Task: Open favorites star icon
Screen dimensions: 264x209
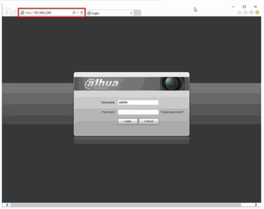Action: click(245, 12)
